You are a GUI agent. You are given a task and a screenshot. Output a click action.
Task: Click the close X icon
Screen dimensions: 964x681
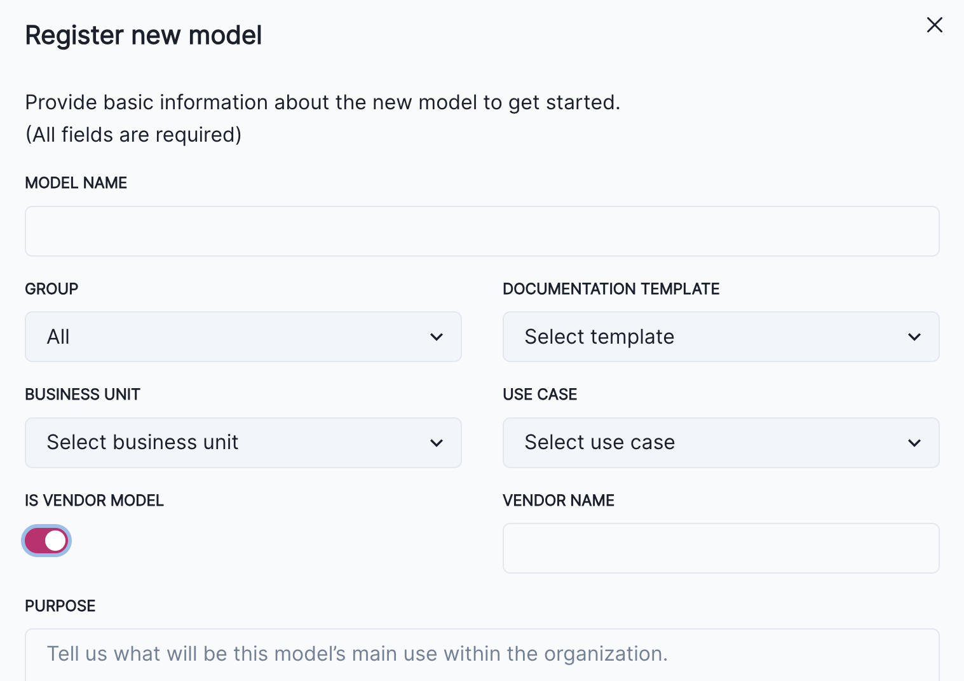(x=934, y=25)
